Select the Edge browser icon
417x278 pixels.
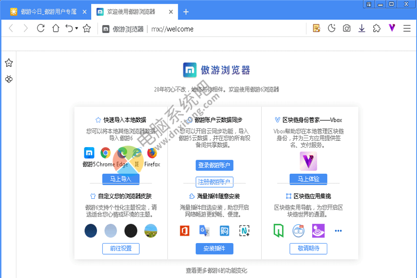pyautogui.click(x=122, y=153)
